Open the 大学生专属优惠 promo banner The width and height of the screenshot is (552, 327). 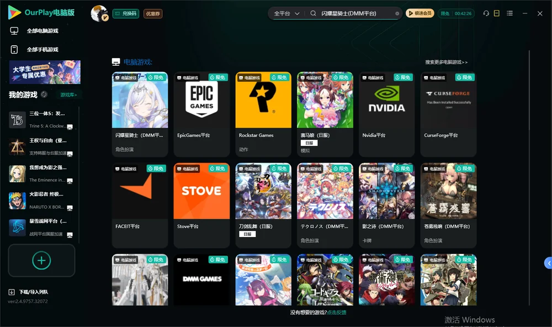coord(45,72)
